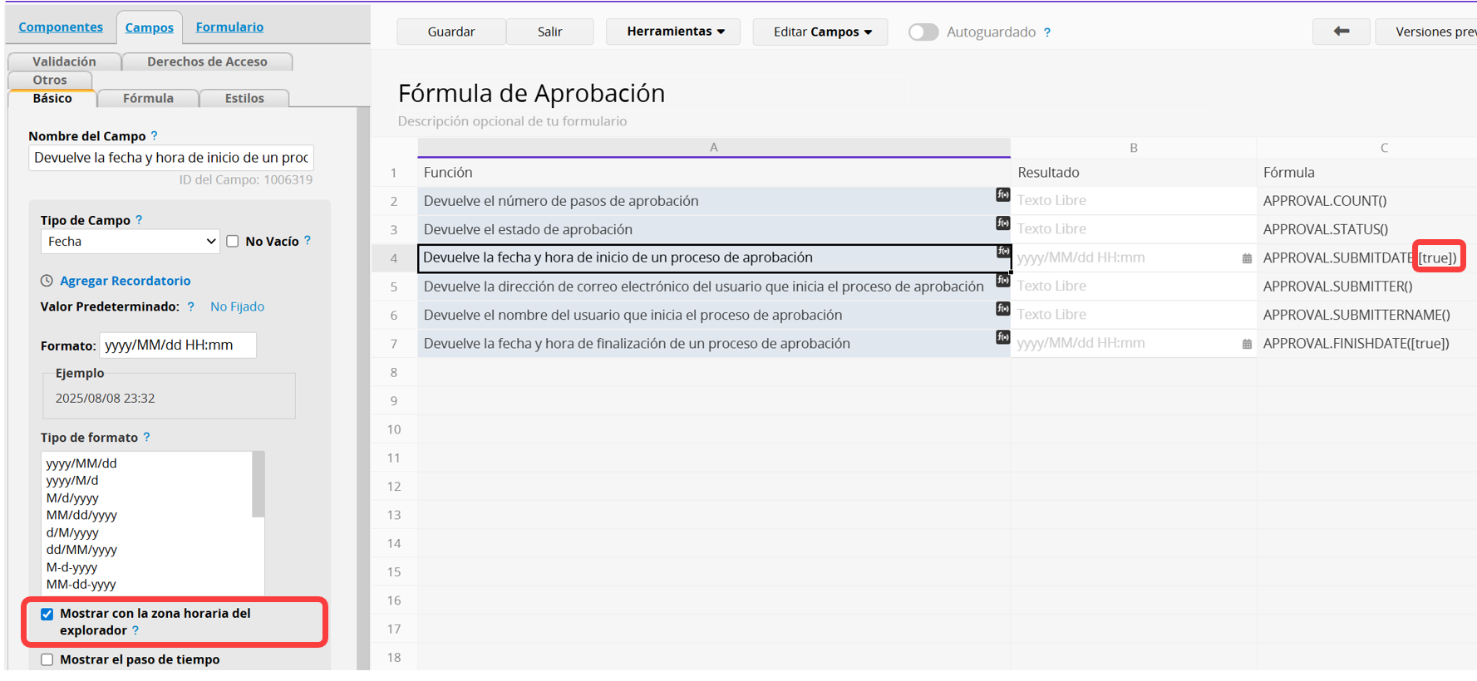Click the form title Fórmula de Aprobación

point(531,93)
